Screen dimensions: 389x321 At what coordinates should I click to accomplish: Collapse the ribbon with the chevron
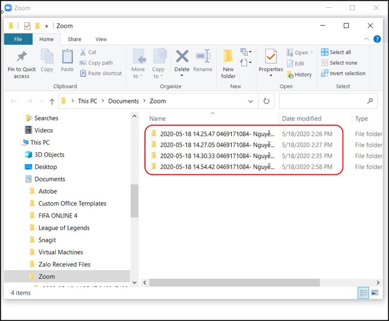[x=367, y=39]
